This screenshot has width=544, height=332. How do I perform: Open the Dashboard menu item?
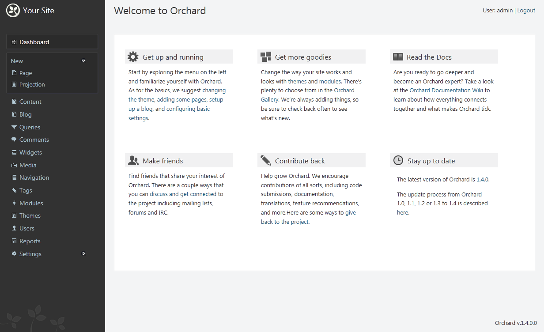point(52,42)
